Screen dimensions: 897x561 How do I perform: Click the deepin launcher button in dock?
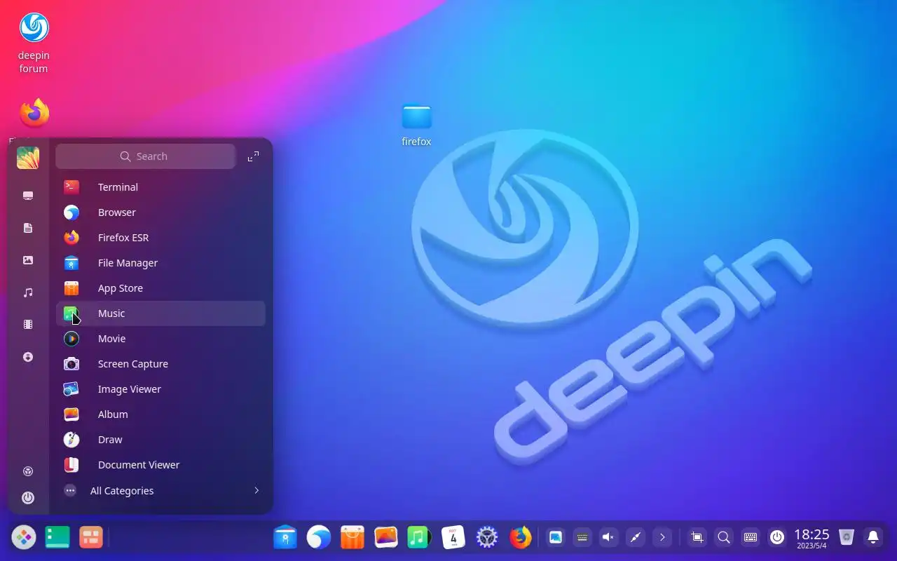24,538
